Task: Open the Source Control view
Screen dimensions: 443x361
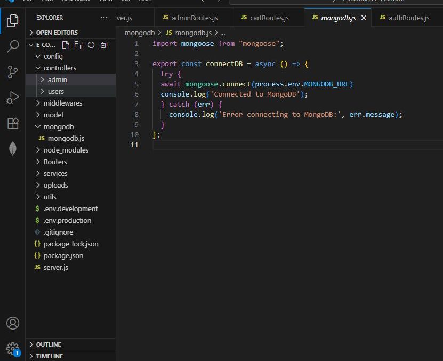Action: 12,72
